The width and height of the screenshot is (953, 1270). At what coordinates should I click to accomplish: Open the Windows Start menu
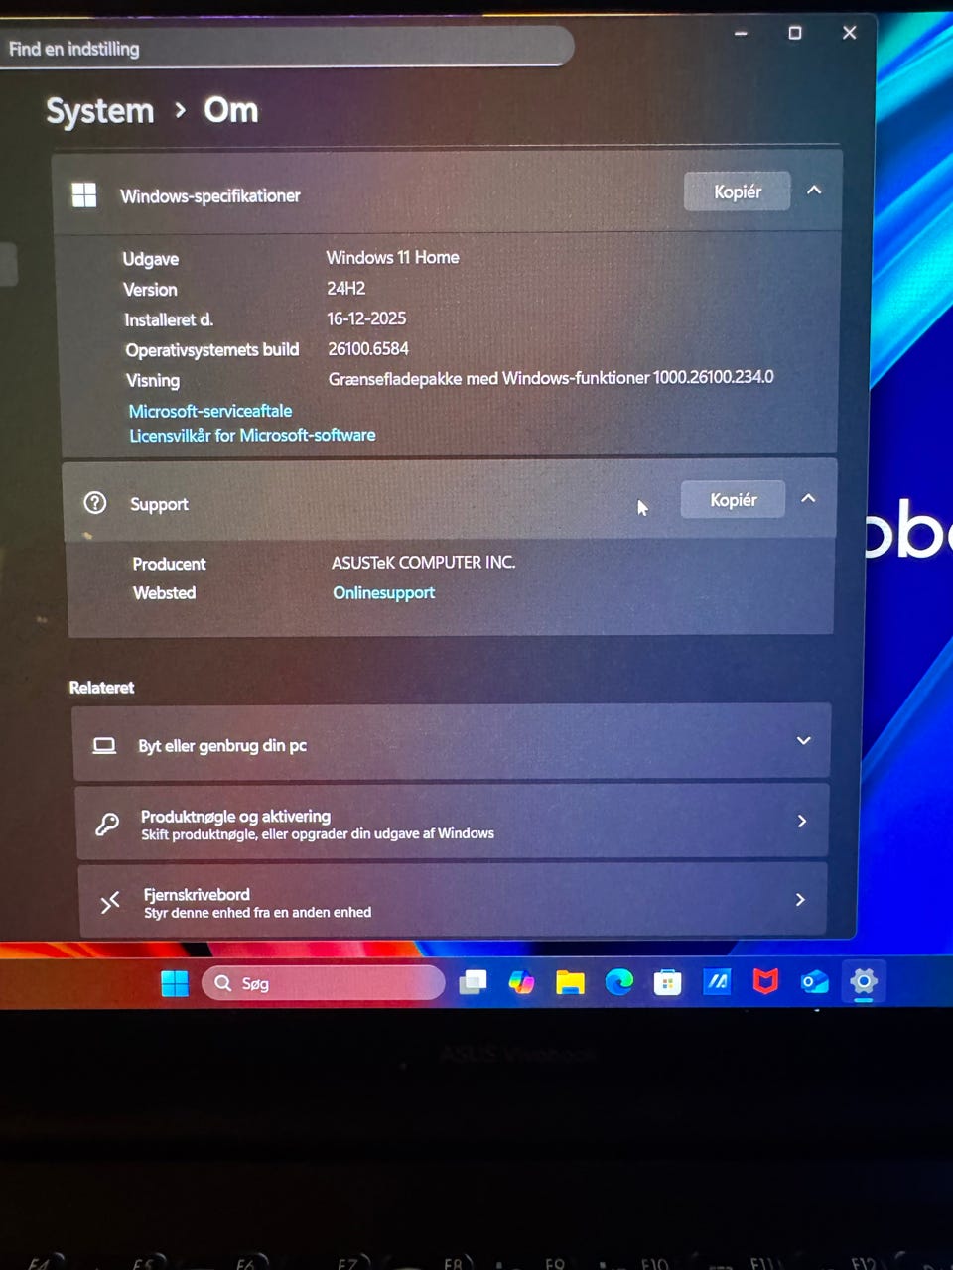175,983
